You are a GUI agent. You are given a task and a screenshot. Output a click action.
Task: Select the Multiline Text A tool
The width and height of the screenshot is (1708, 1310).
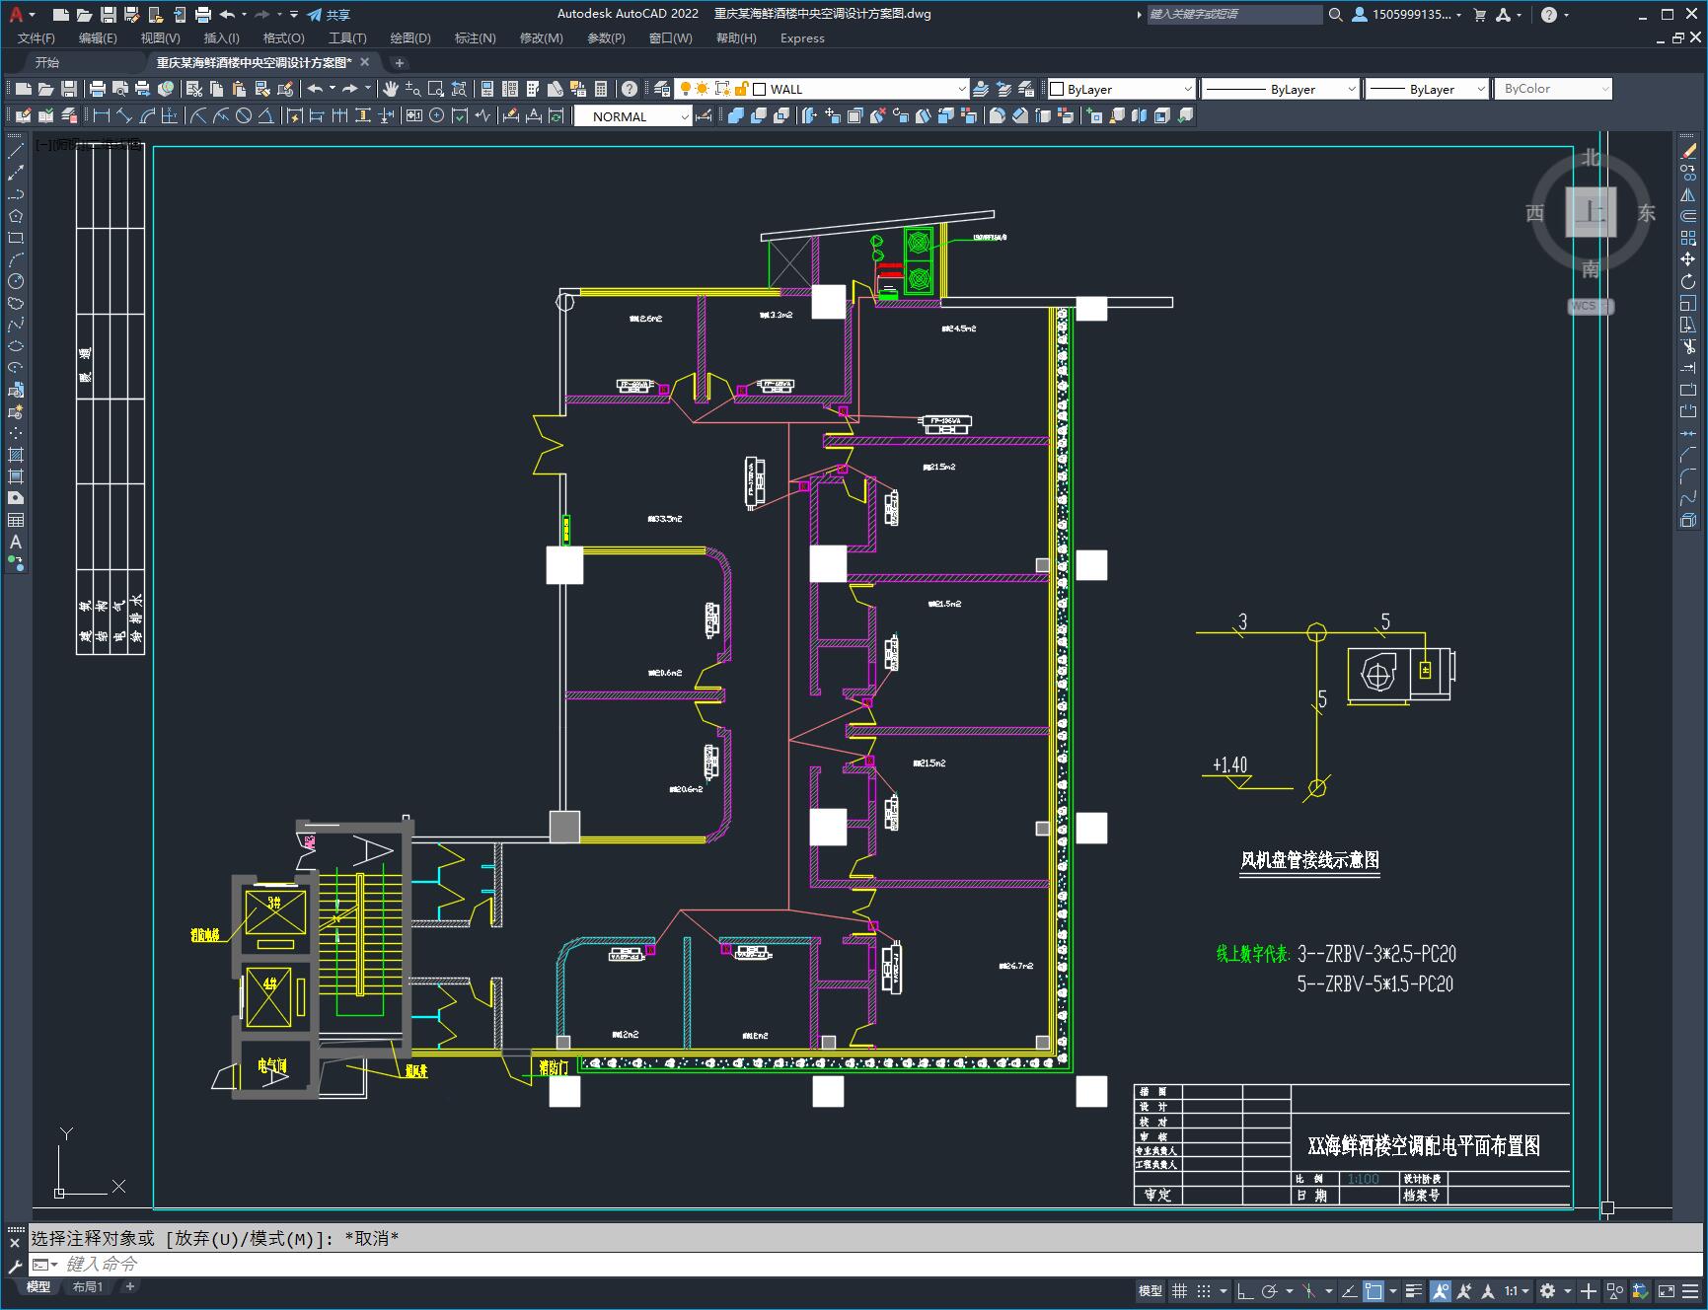pos(16,542)
